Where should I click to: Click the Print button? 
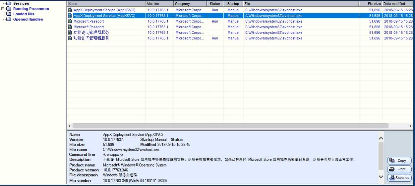coord(399,169)
